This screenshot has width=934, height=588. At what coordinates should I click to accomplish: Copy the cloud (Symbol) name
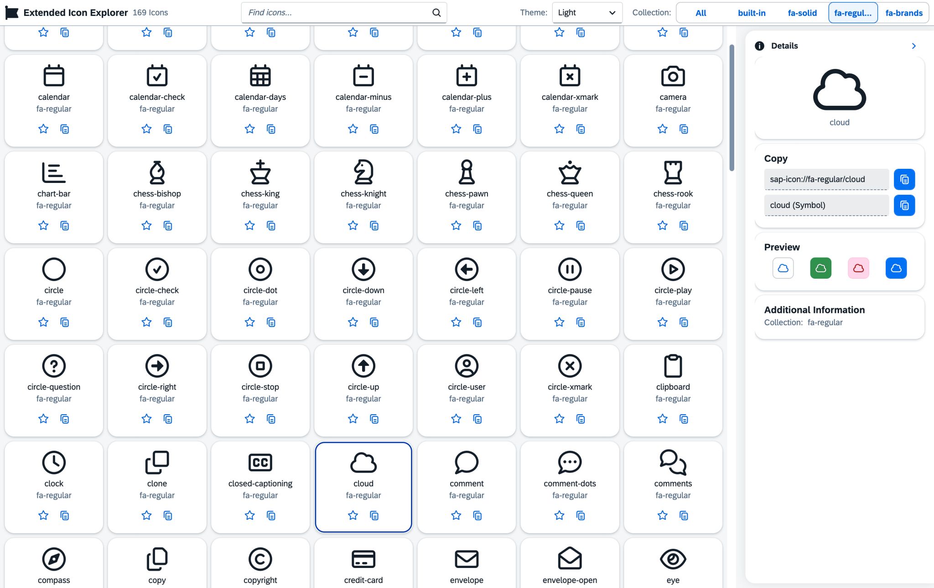pyautogui.click(x=904, y=205)
